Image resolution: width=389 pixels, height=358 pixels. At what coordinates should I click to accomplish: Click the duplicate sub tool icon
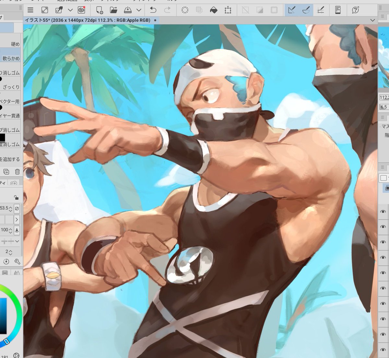tap(6, 172)
